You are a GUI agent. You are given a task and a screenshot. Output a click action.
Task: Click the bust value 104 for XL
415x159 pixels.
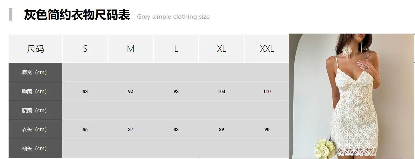[x=221, y=92]
